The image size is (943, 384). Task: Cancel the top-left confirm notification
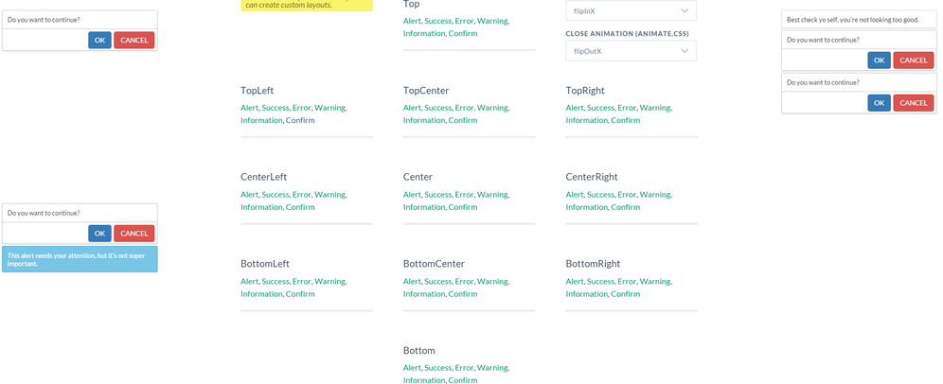pos(134,41)
